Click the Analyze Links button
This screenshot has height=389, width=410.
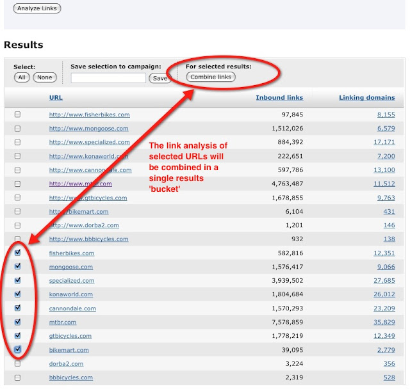point(37,8)
